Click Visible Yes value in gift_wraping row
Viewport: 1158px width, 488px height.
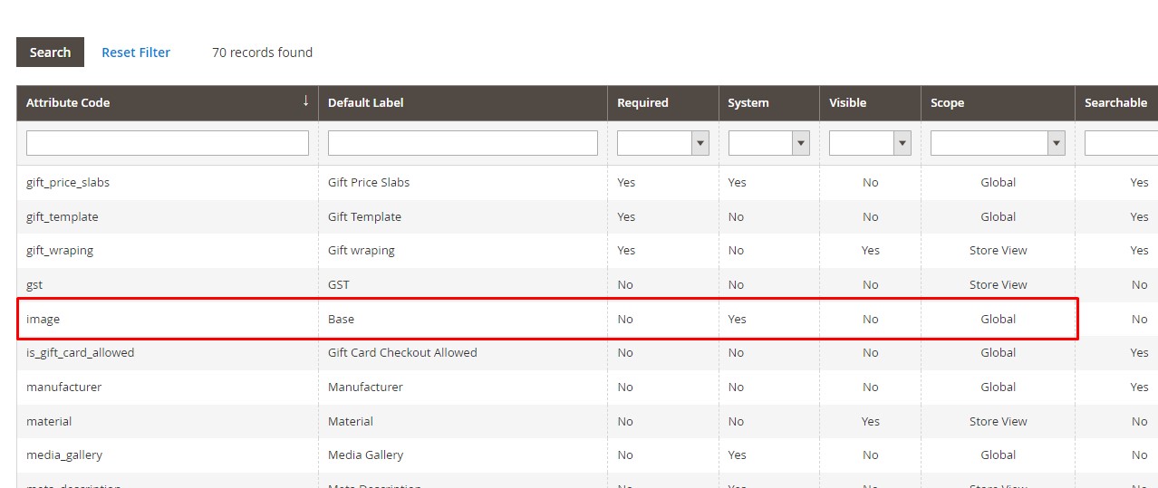[871, 250]
